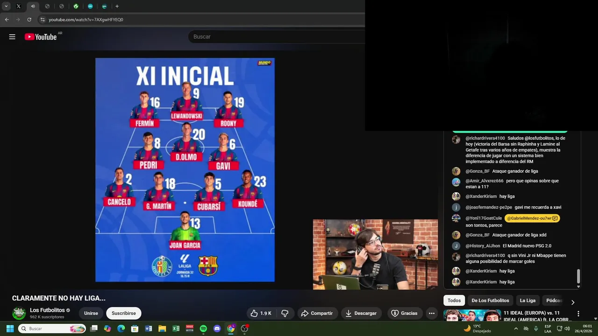Viewport: 598px width, 336px height.
Task: Open the Windows Start menu
Action: coord(10,329)
